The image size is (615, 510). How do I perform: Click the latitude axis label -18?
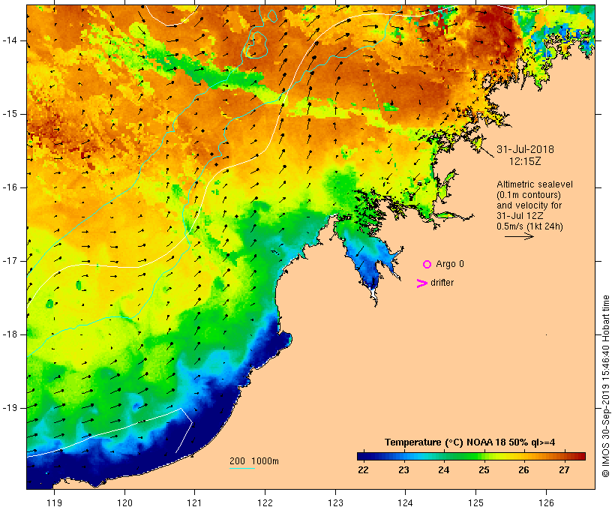coord(9,334)
